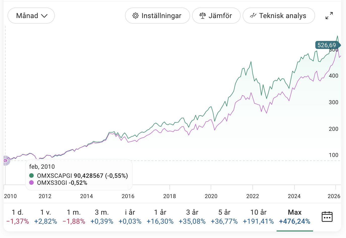Screen dimensions: 346x238
Task: Click the purple OMXS30GI legend dot
Action: (31, 183)
